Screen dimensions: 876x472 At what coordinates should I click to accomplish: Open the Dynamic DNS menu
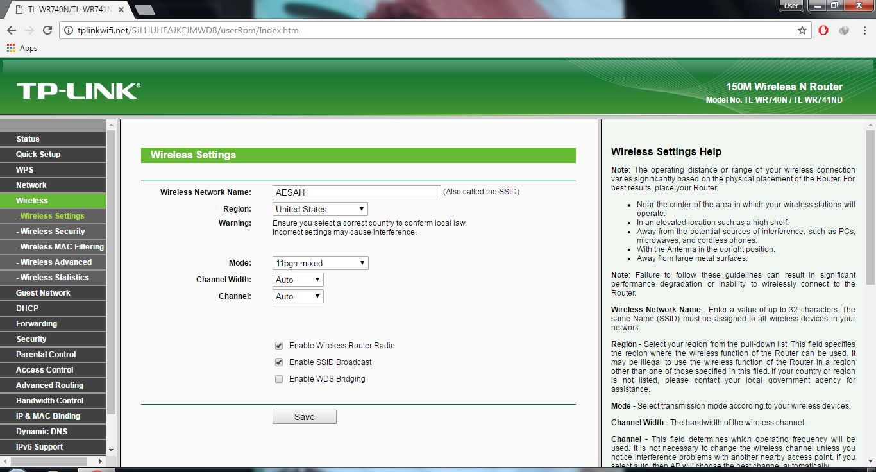click(53, 432)
